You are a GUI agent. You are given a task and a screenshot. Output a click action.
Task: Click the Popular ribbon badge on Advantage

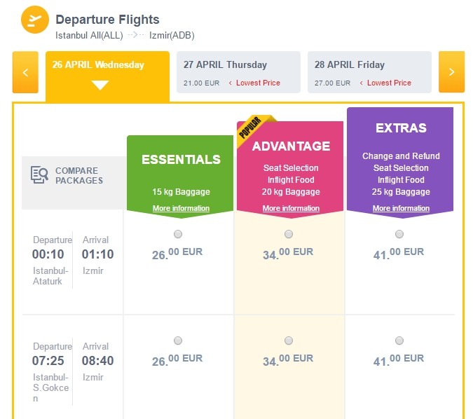[x=251, y=128]
